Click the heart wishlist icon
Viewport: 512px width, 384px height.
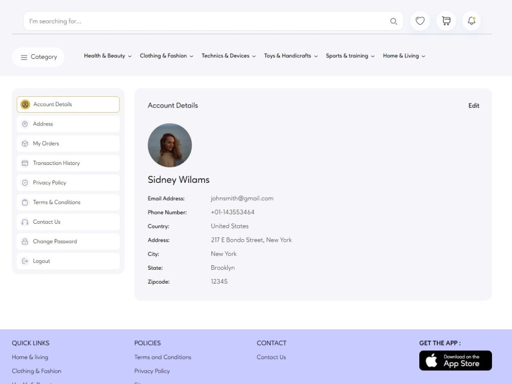(420, 21)
